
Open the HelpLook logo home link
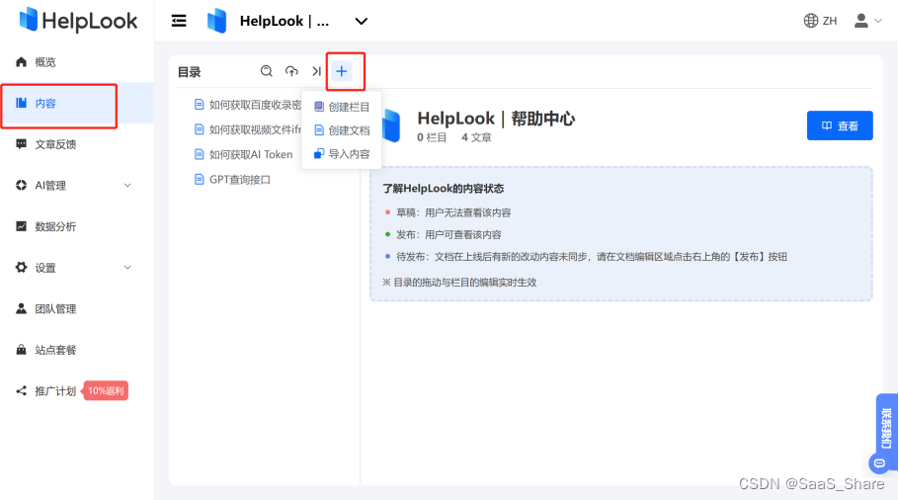[x=78, y=21]
